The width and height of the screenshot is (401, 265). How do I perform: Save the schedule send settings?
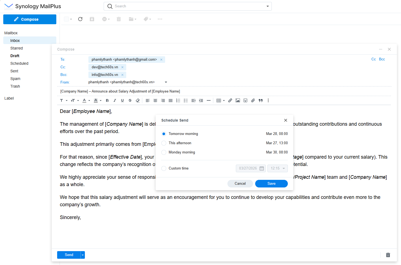[271, 184]
